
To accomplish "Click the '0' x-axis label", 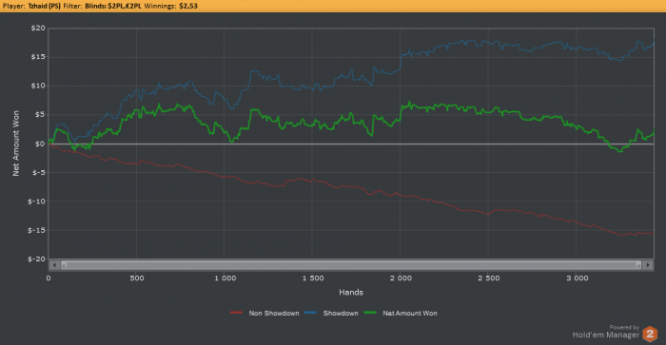I will pyautogui.click(x=49, y=278).
